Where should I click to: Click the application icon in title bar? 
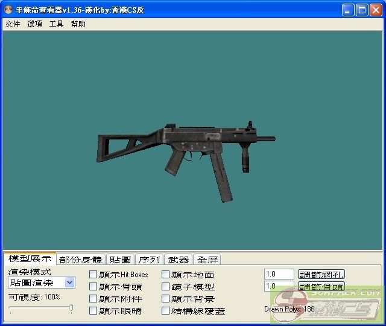pos(8,10)
